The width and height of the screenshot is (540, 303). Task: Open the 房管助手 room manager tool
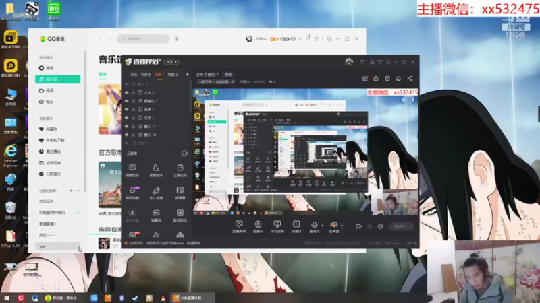coord(156,170)
